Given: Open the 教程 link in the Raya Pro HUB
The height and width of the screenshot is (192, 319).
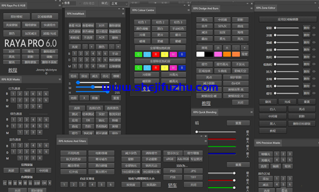Looking at the screenshot, I should 13,70.
